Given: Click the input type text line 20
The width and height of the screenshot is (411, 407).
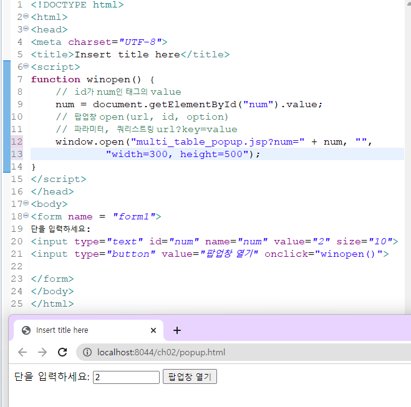Looking at the screenshot, I should tap(215, 241).
